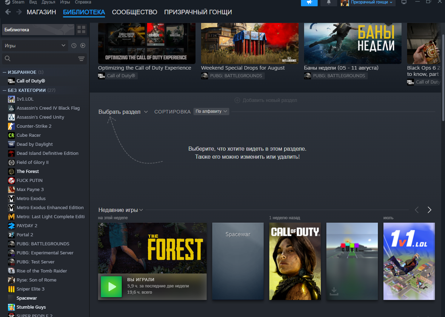Open the Друзья menu
The image size is (445, 317).
click(x=48, y=2)
